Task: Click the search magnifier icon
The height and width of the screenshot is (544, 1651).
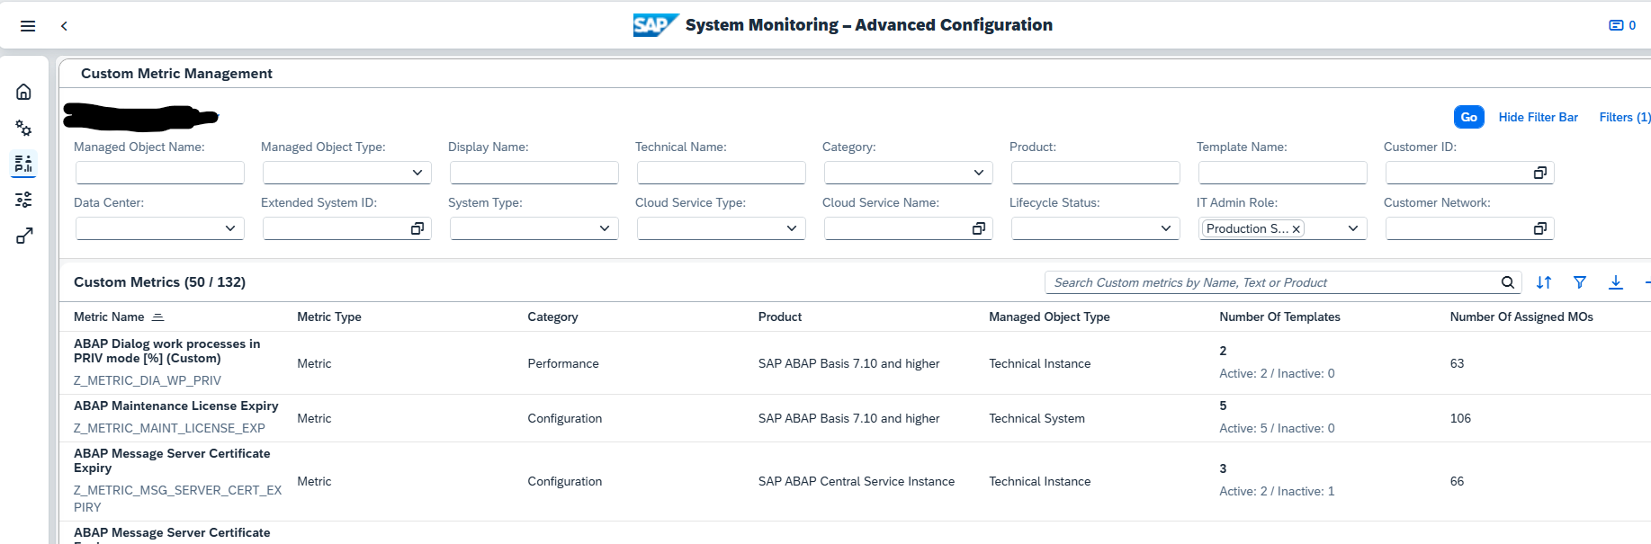Action: coord(1508,282)
